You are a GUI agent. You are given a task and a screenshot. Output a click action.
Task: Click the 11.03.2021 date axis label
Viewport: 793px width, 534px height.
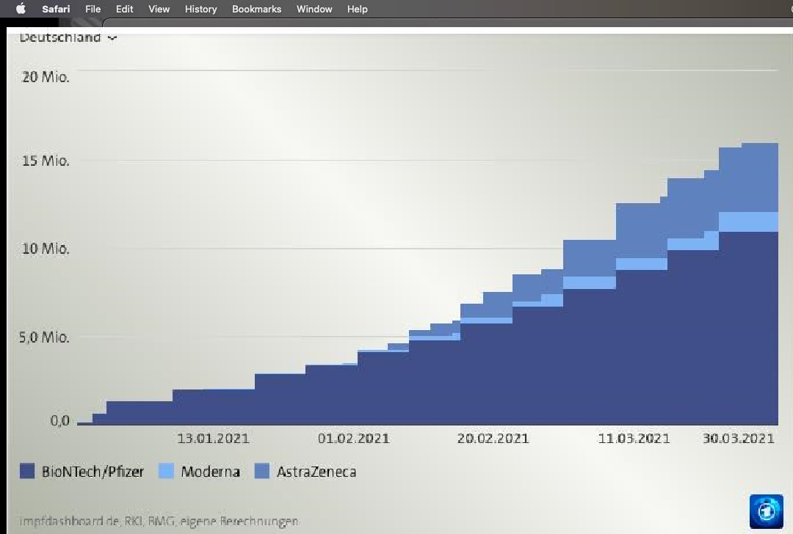coord(634,438)
